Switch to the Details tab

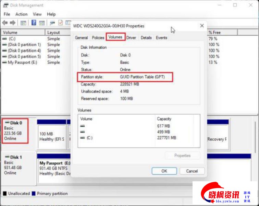146,38
